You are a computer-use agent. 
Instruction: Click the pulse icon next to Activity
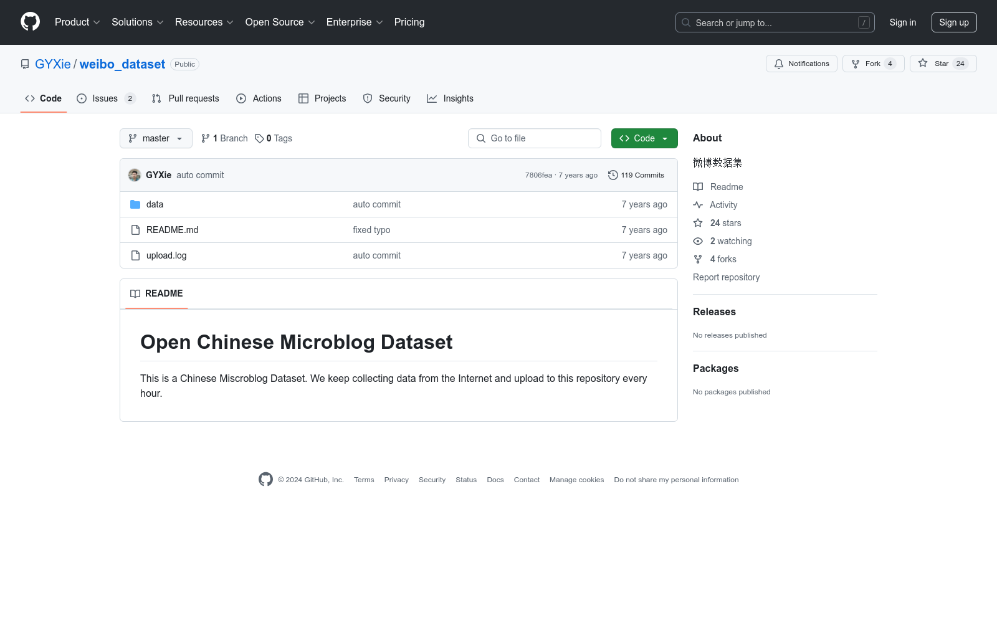(x=698, y=205)
